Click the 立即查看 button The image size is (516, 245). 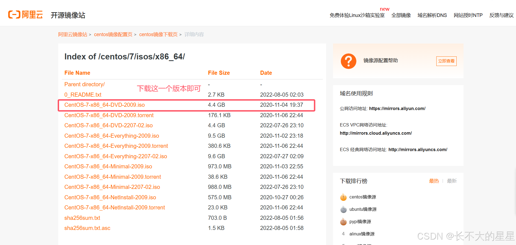pos(446,61)
